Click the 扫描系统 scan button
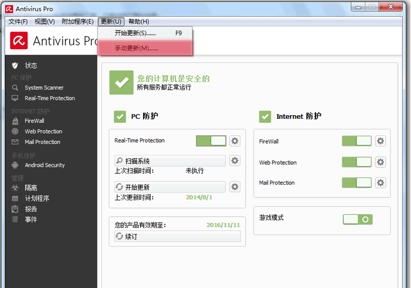The height and width of the screenshot is (288, 411). [170, 161]
